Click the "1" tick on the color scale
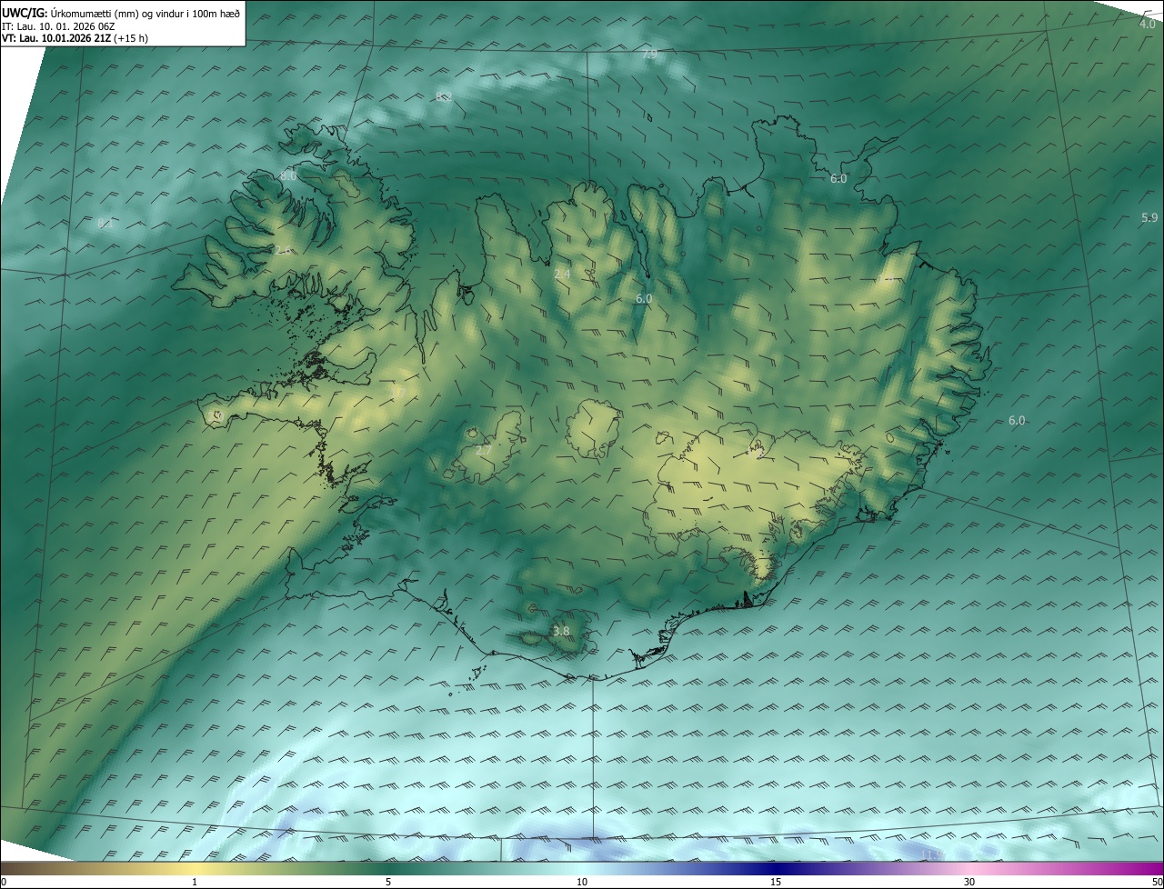The height and width of the screenshot is (889, 1164). 195,882
